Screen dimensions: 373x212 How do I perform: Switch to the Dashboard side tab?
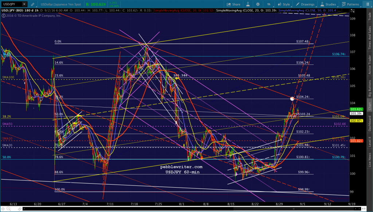[370, 123]
